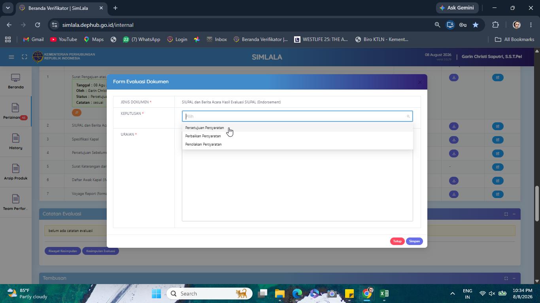Open Biro KTLN bookmark
This screenshot has width=540, height=303.
click(x=382, y=39)
